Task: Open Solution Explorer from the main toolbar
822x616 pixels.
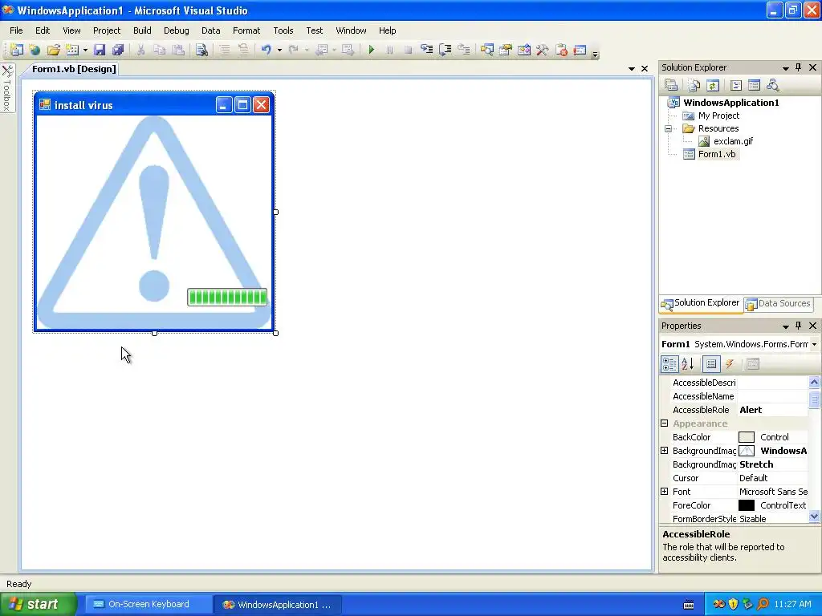Action: pyautogui.click(x=487, y=50)
